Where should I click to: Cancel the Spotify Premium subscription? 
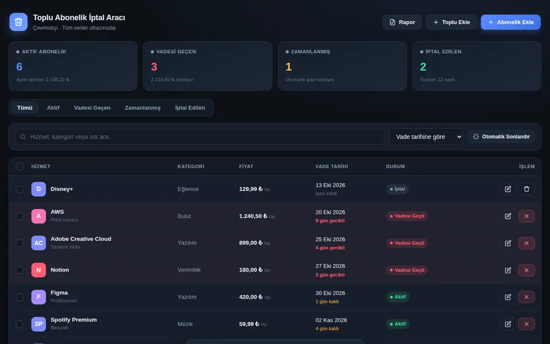click(x=527, y=324)
